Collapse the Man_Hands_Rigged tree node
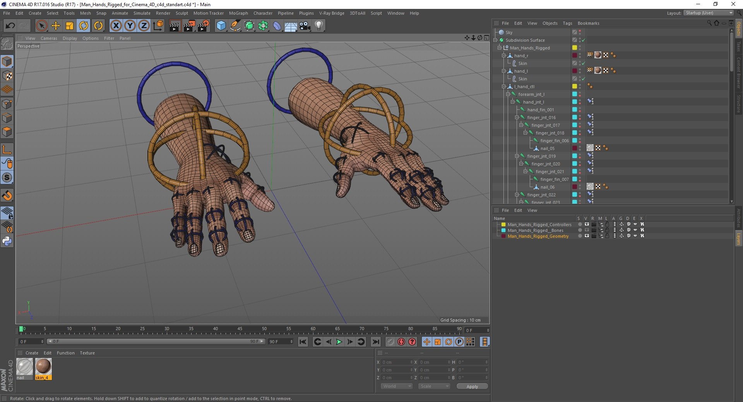 (x=499, y=48)
